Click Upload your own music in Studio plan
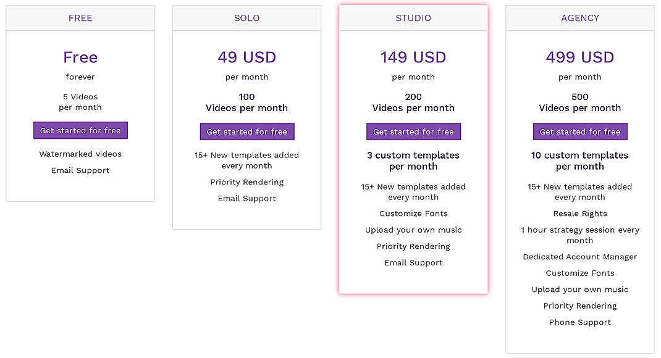This screenshot has height=358, width=661. pos(413,230)
